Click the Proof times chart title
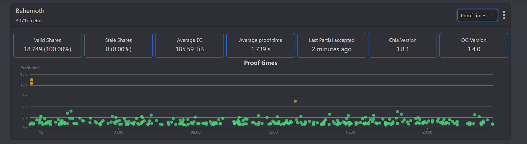Viewport: 527px width, 144px height. [260, 63]
